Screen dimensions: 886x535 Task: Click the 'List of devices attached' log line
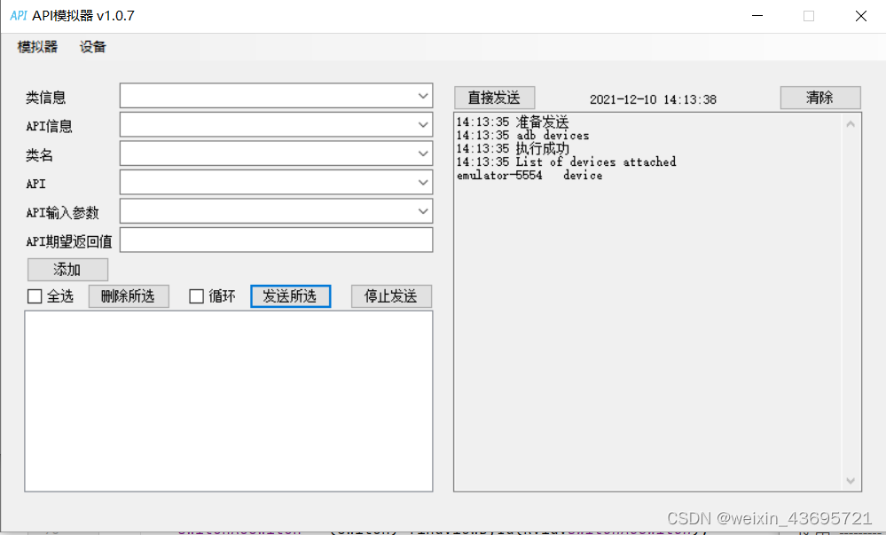(x=566, y=161)
